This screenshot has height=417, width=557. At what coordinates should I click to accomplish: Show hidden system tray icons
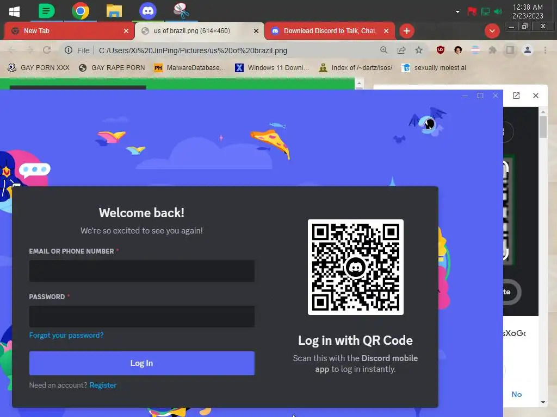(x=457, y=12)
